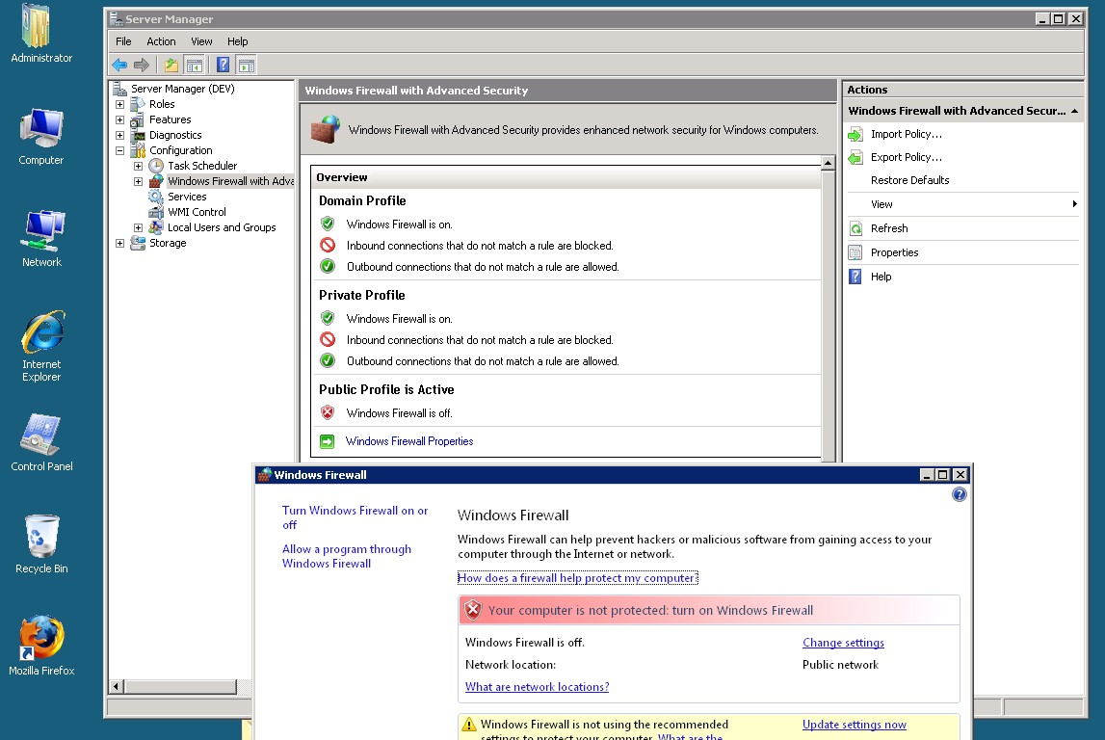The width and height of the screenshot is (1105, 740).
Task: Open the View menu
Action: [x=200, y=41]
